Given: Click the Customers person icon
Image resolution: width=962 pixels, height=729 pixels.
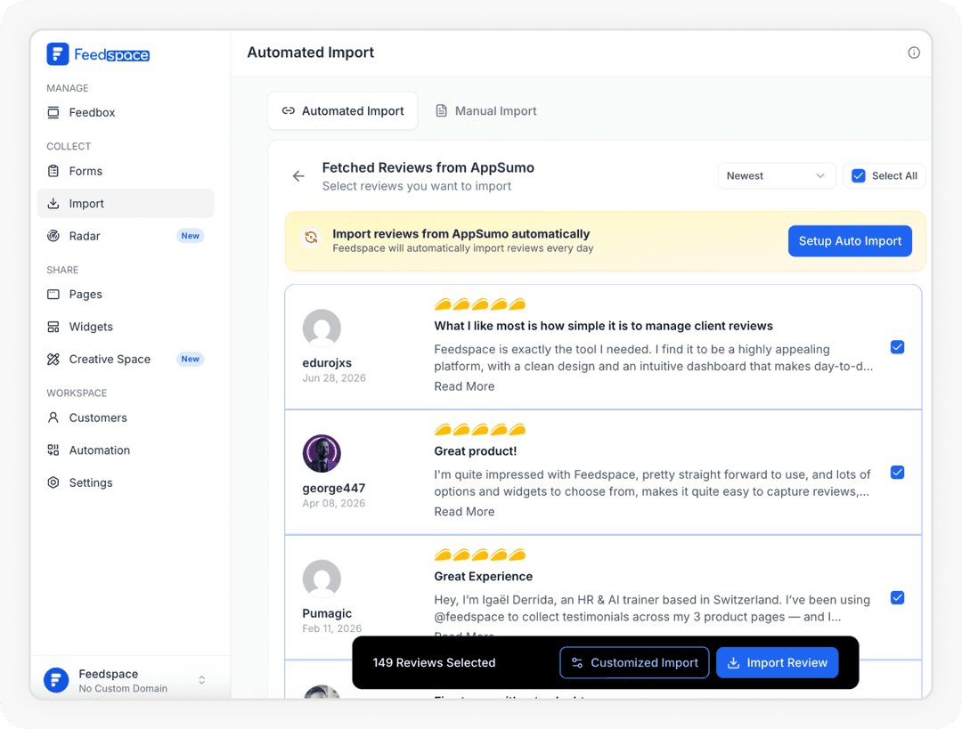Looking at the screenshot, I should pos(53,417).
